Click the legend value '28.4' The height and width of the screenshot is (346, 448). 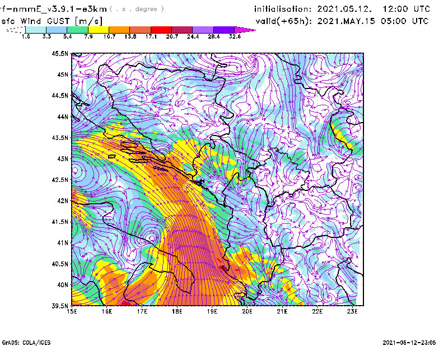214,36
